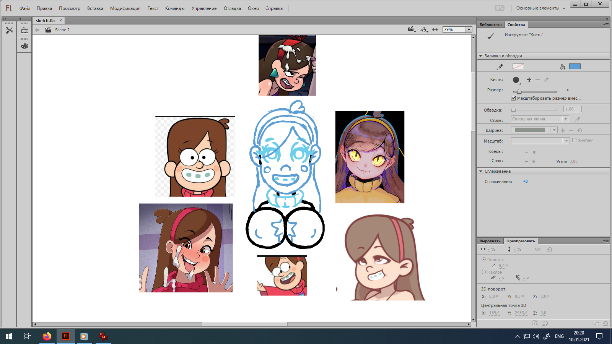
Task: Click the Edit Symbols icon
Action: pyautogui.click(x=424, y=29)
